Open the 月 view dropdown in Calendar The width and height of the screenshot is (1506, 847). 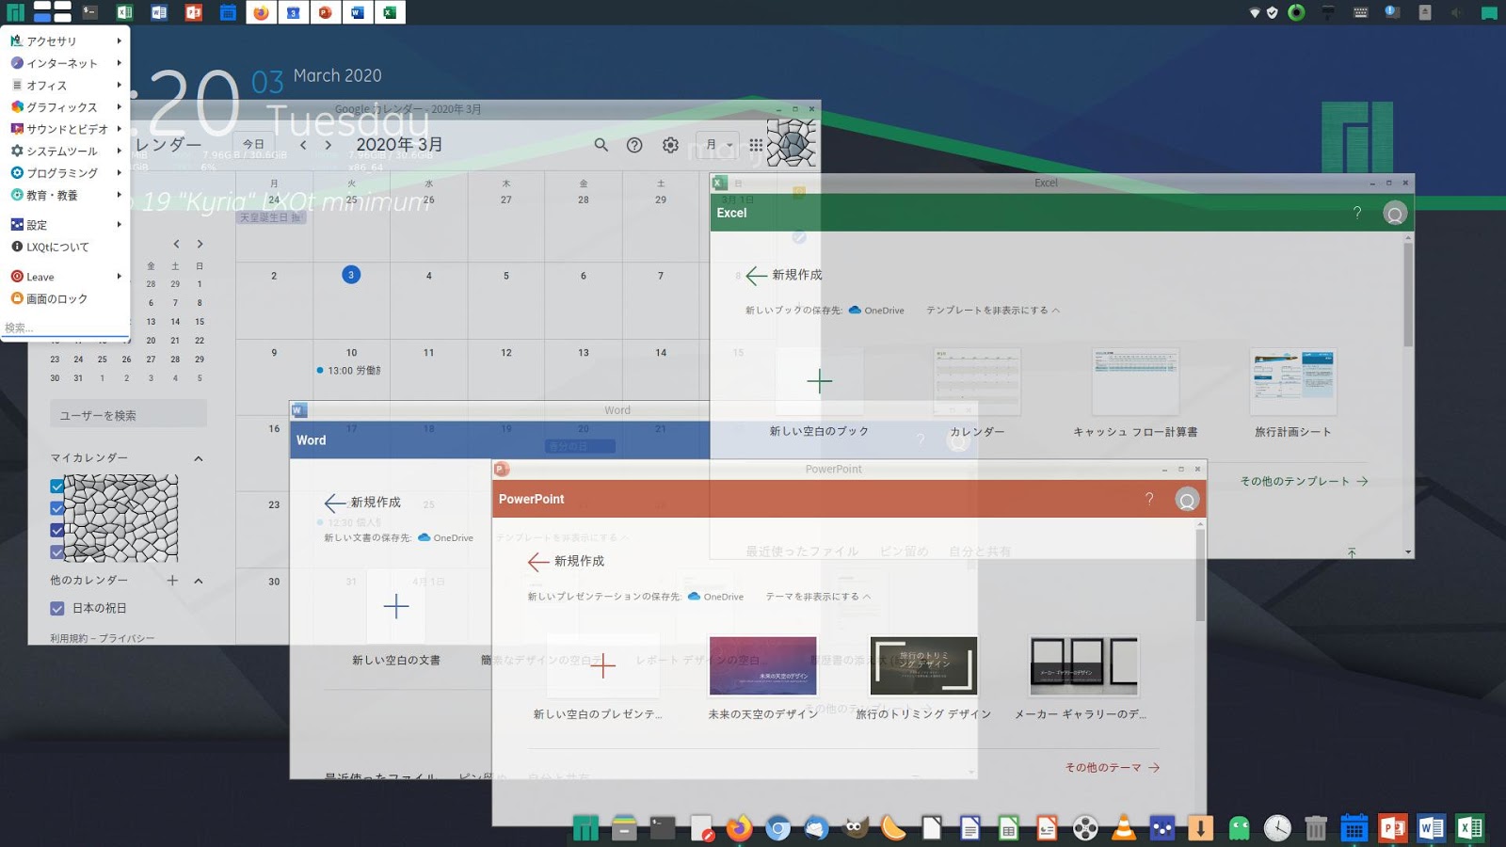tap(717, 145)
